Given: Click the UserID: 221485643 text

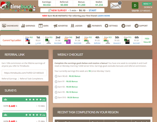Looking at the screenshot, I should pos(141,11).
